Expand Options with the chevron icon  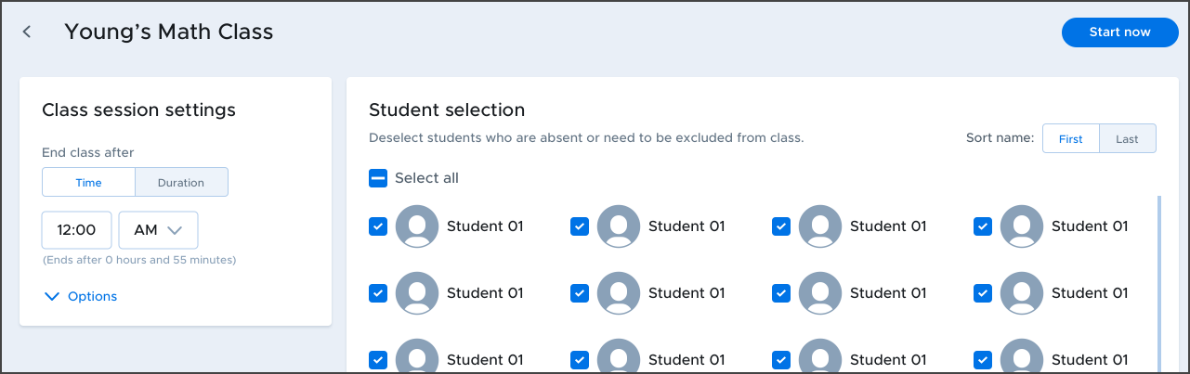click(x=51, y=296)
